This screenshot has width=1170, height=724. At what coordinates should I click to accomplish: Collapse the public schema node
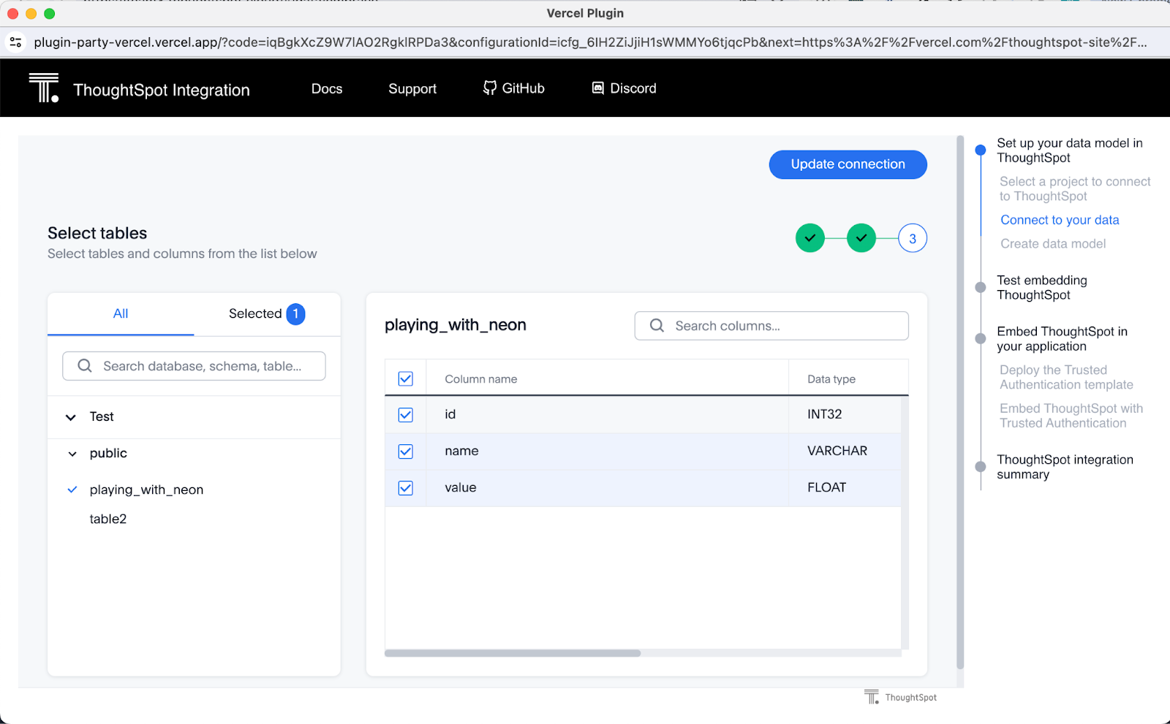72,454
